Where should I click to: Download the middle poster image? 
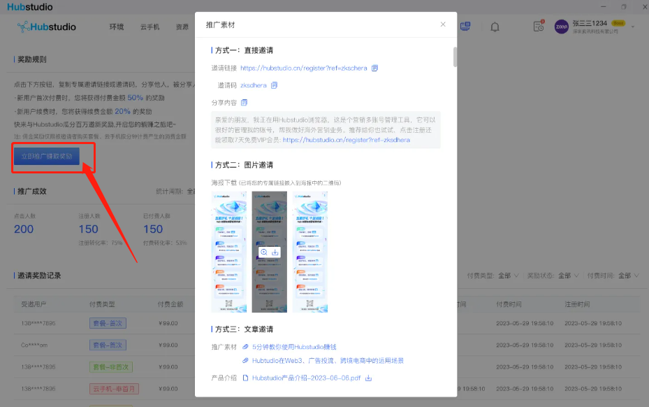pos(275,252)
